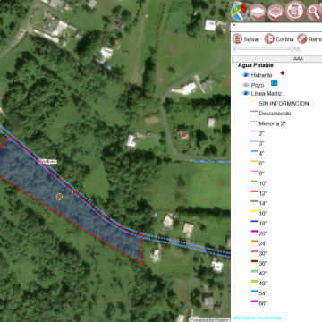Image resolution: width=322 pixels, height=322 pixels.
Task: Activate the Cortina swipe icon
Action: click(x=269, y=39)
